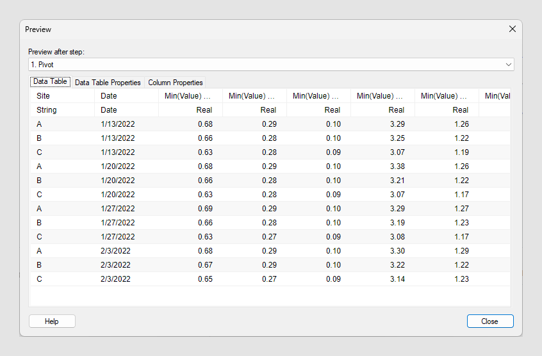Click the partially visible rightmost Min(Val column header

click(x=497, y=96)
